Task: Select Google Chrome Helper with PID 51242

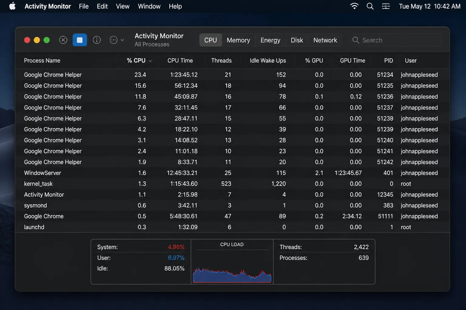Action: tap(232, 162)
